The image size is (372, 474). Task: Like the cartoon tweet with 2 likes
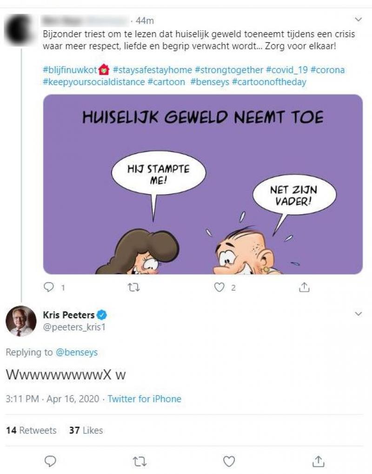click(x=219, y=288)
